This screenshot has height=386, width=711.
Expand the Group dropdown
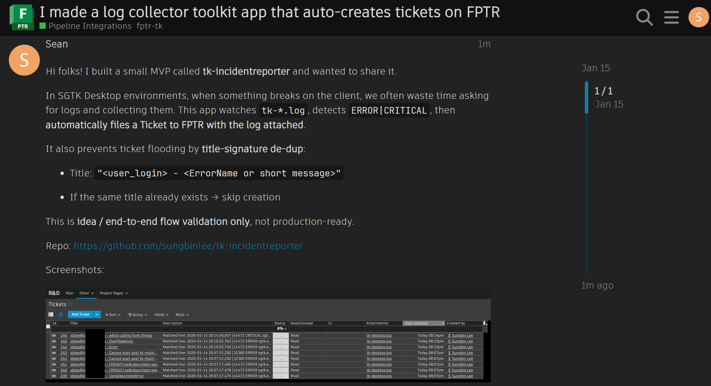click(138, 315)
